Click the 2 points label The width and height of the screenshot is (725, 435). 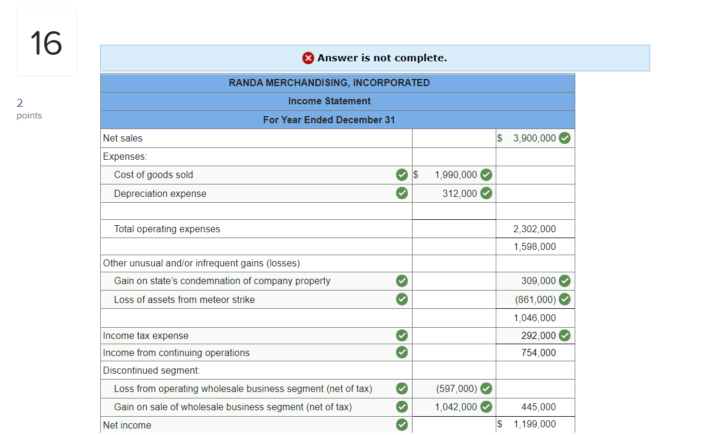(29, 108)
